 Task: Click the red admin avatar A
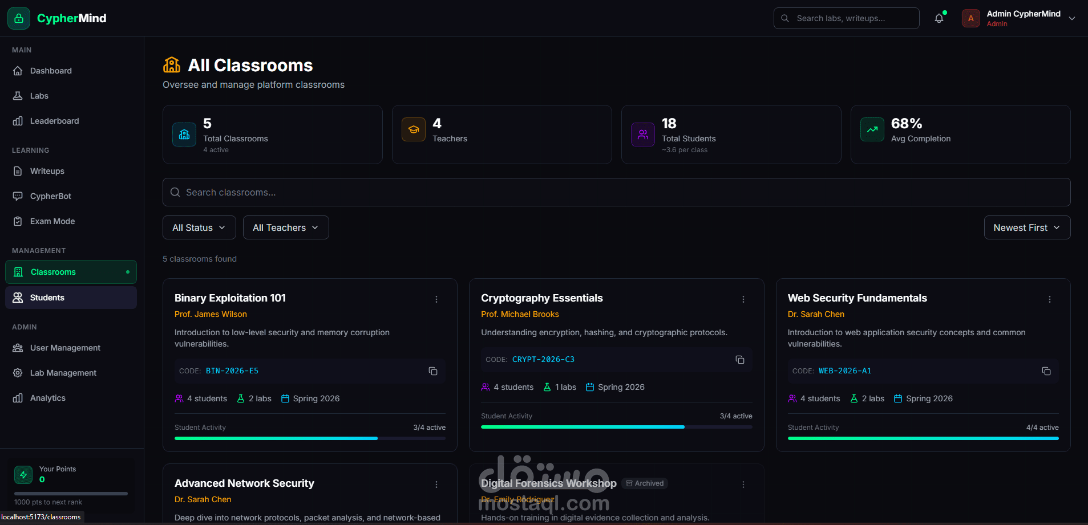click(970, 18)
